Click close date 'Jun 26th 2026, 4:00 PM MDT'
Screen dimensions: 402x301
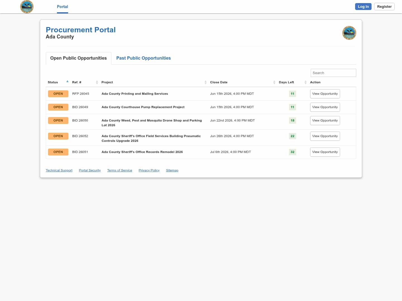232,136
